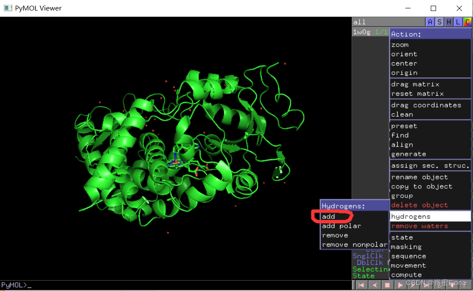Select 'reset matrix' action
This screenshot has width=473, height=291.
tap(430, 93)
